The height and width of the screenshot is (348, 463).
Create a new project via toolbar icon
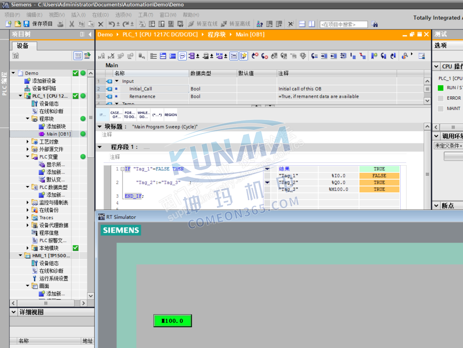click(x=9, y=24)
